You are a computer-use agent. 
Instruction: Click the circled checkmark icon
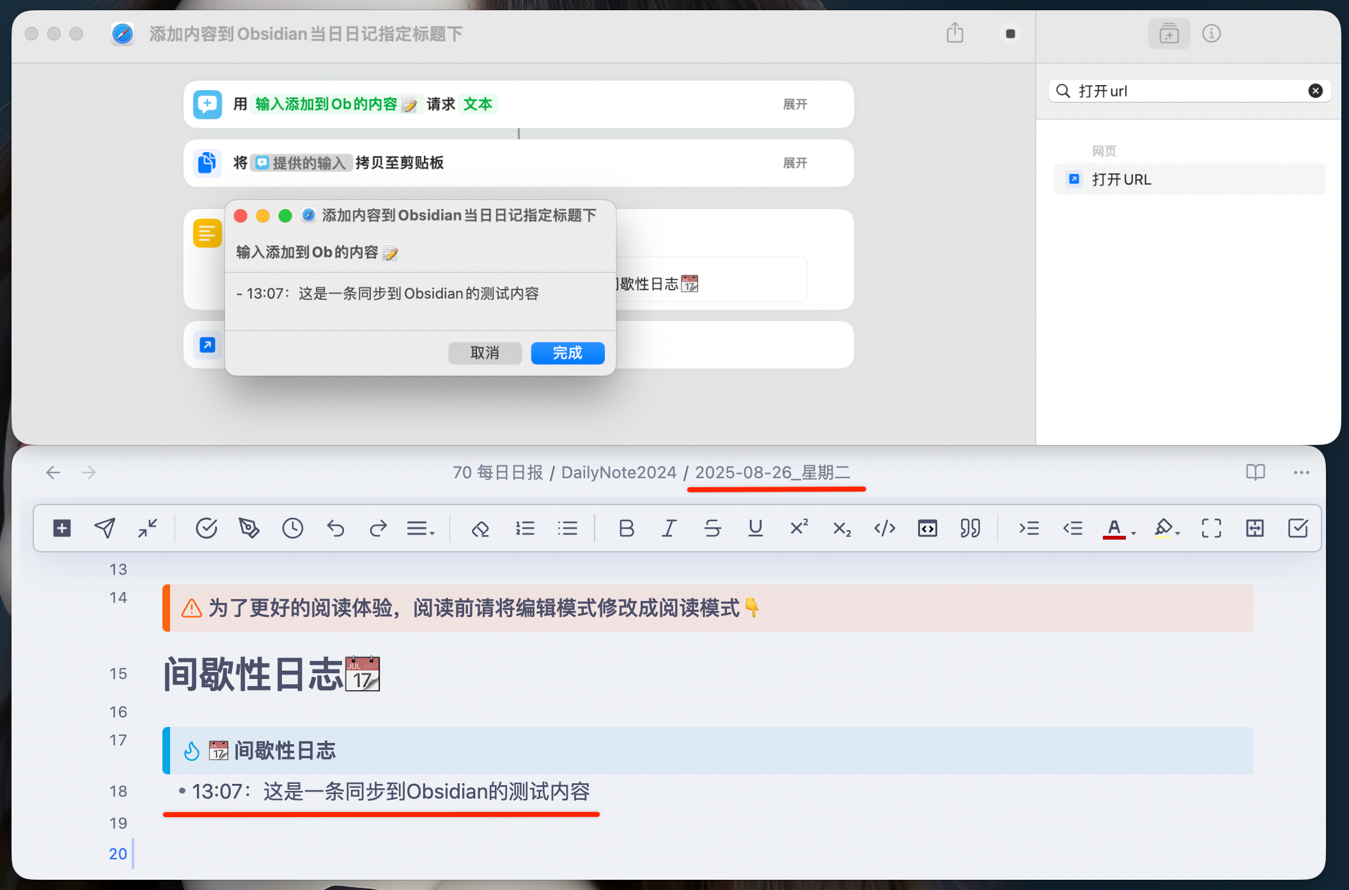coord(207,528)
